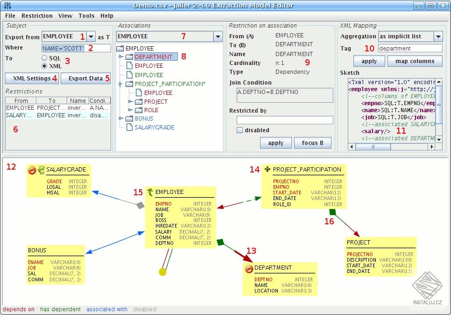
Task: Click the Restricted by input field
Action: (285, 120)
